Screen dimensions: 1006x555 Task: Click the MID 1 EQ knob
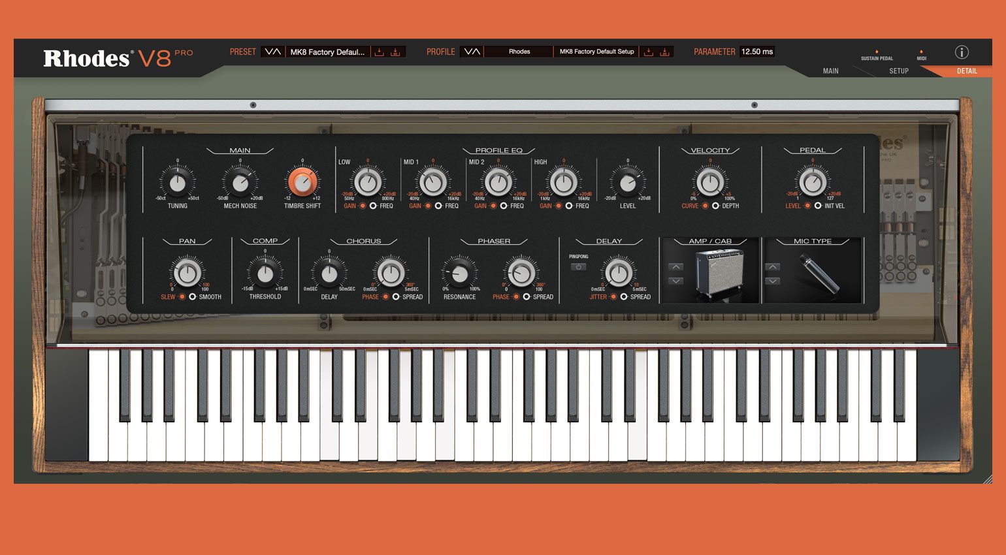432,183
